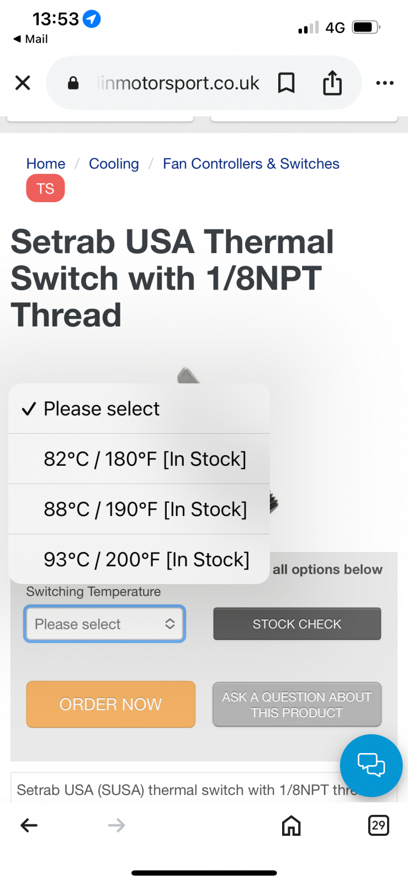Open the tab switcher showing 29

[378, 825]
